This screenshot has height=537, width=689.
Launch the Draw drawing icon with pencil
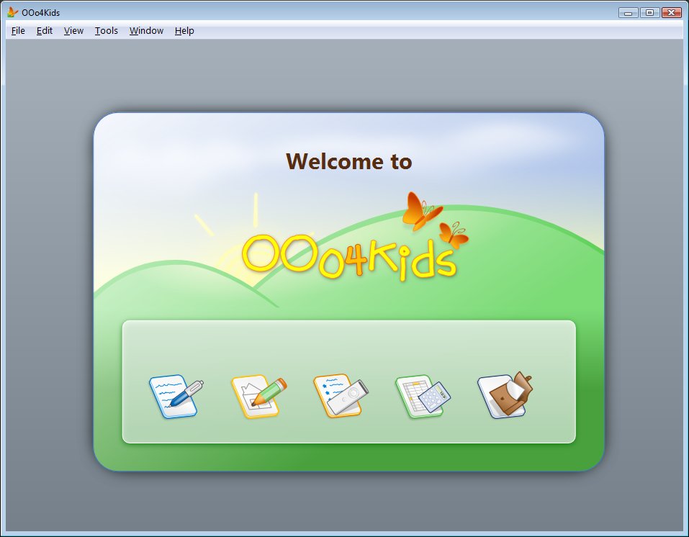[x=258, y=397]
